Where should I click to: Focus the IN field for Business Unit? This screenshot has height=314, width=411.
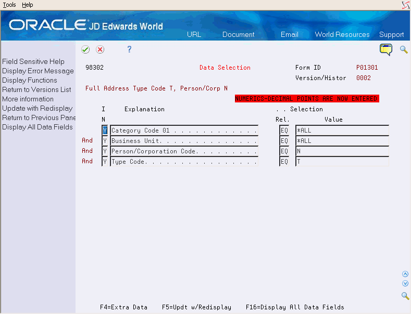pyautogui.click(x=105, y=141)
